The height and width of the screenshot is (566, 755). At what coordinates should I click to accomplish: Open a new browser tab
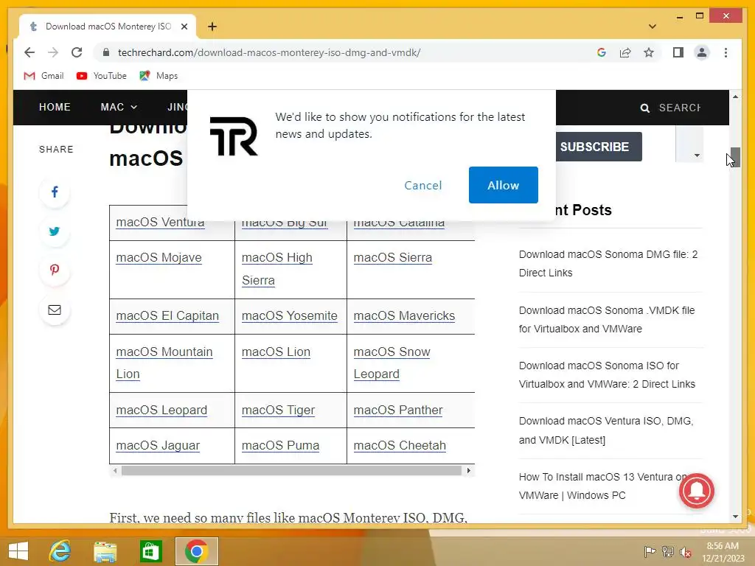coord(212,27)
